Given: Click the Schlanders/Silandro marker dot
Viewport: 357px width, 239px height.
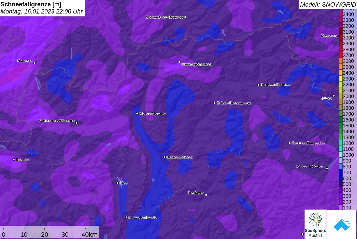Looking at the screenshot, I should click(76, 123).
